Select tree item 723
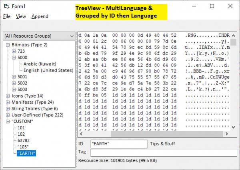The image size is (240, 170). point(21,51)
